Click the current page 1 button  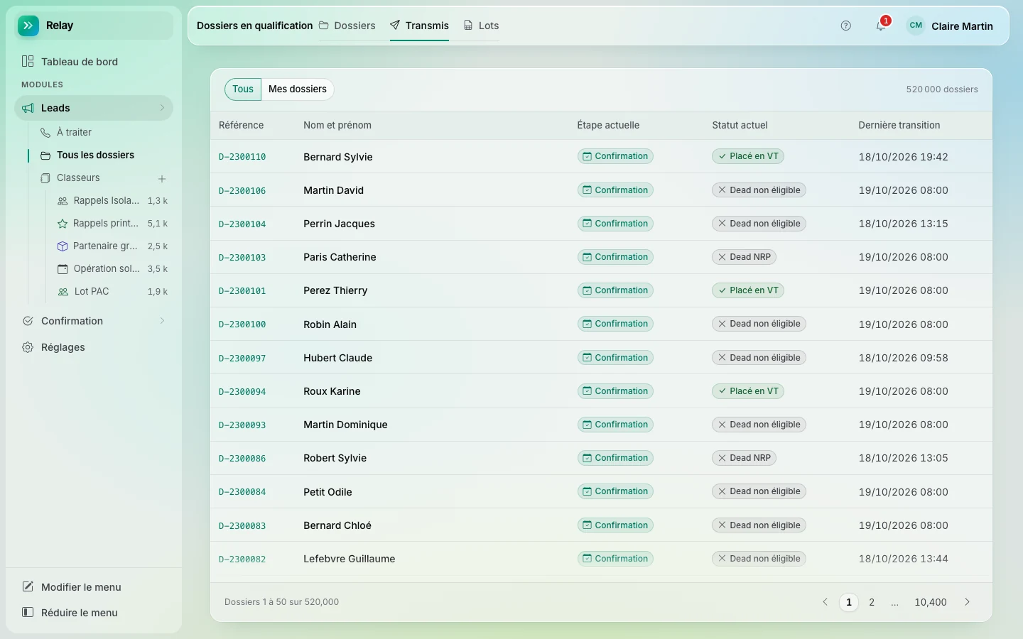(x=849, y=602)
